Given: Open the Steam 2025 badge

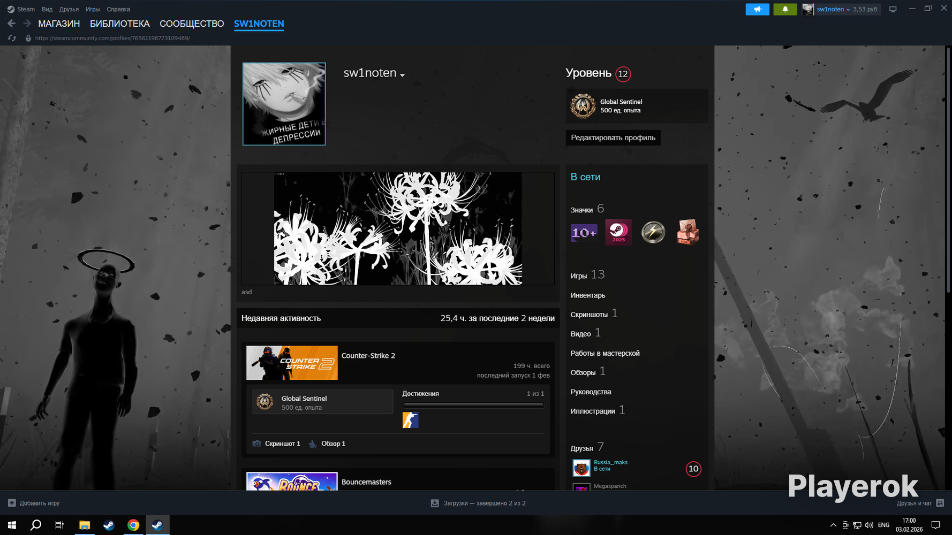Looking at the screenshot, I should pos(618,232).
